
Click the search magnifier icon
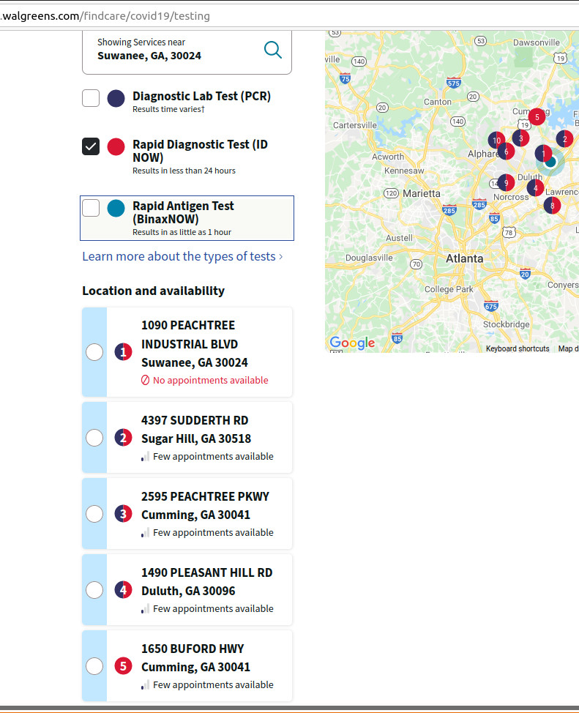(273, 50)
